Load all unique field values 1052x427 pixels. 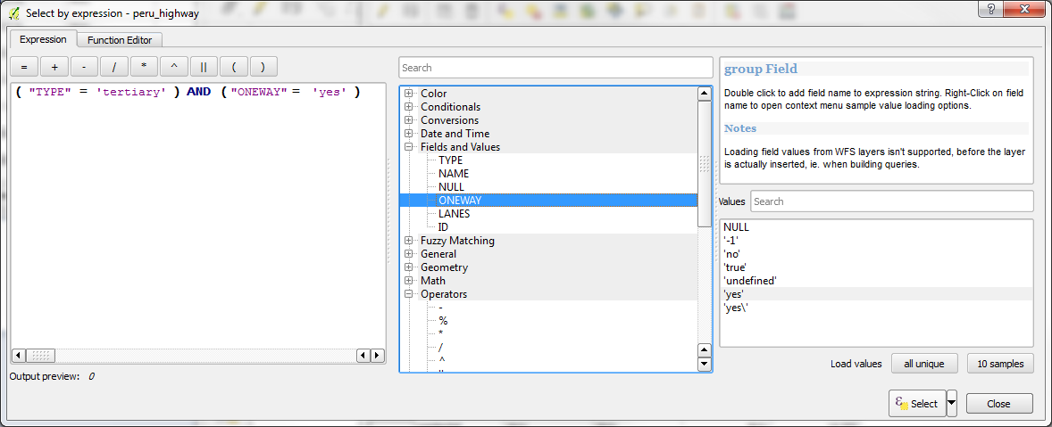[924, 364]
